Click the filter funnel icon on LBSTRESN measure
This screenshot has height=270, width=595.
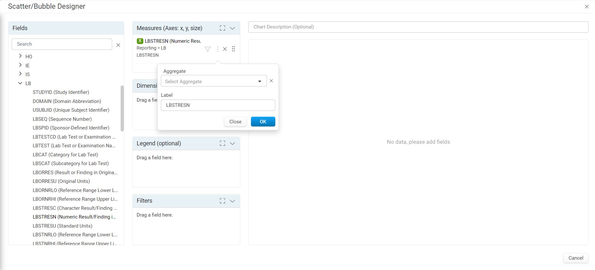click(x=208, y=49)
